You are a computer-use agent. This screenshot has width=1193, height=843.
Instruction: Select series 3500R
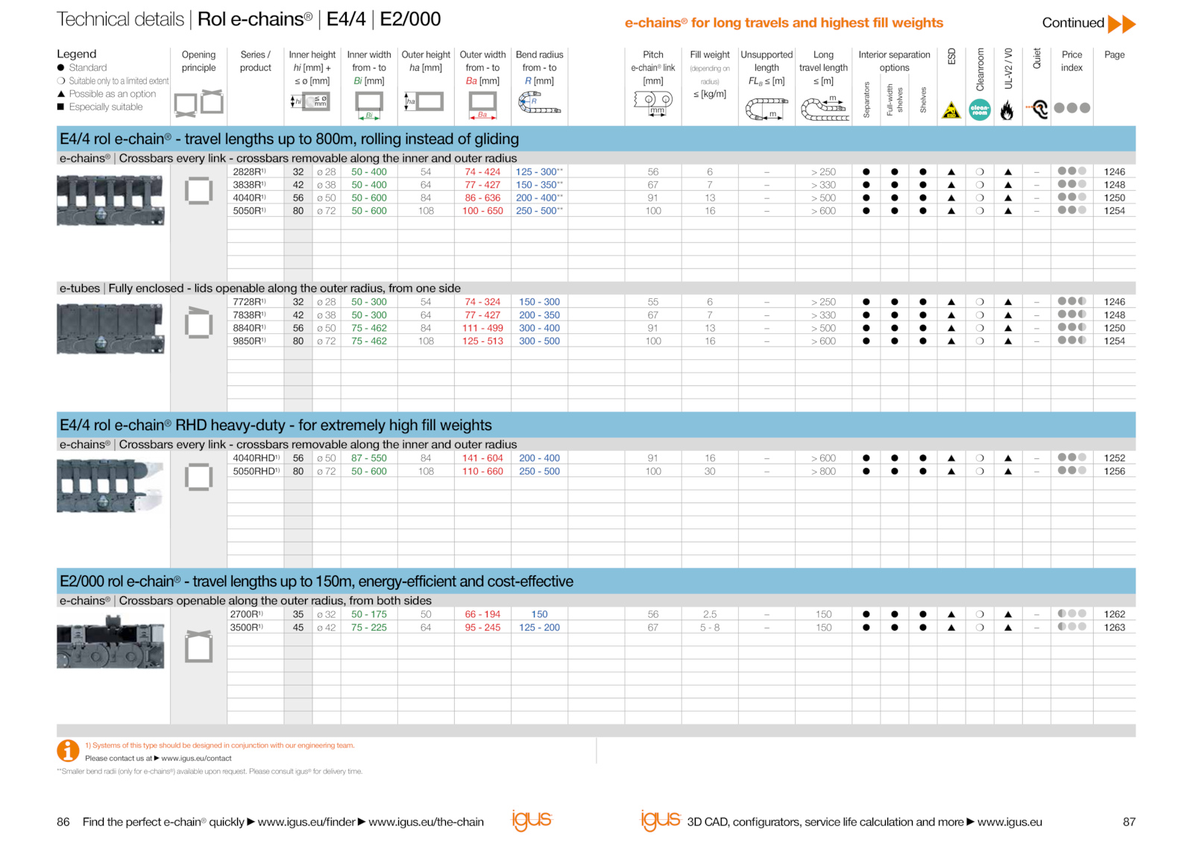246,628
